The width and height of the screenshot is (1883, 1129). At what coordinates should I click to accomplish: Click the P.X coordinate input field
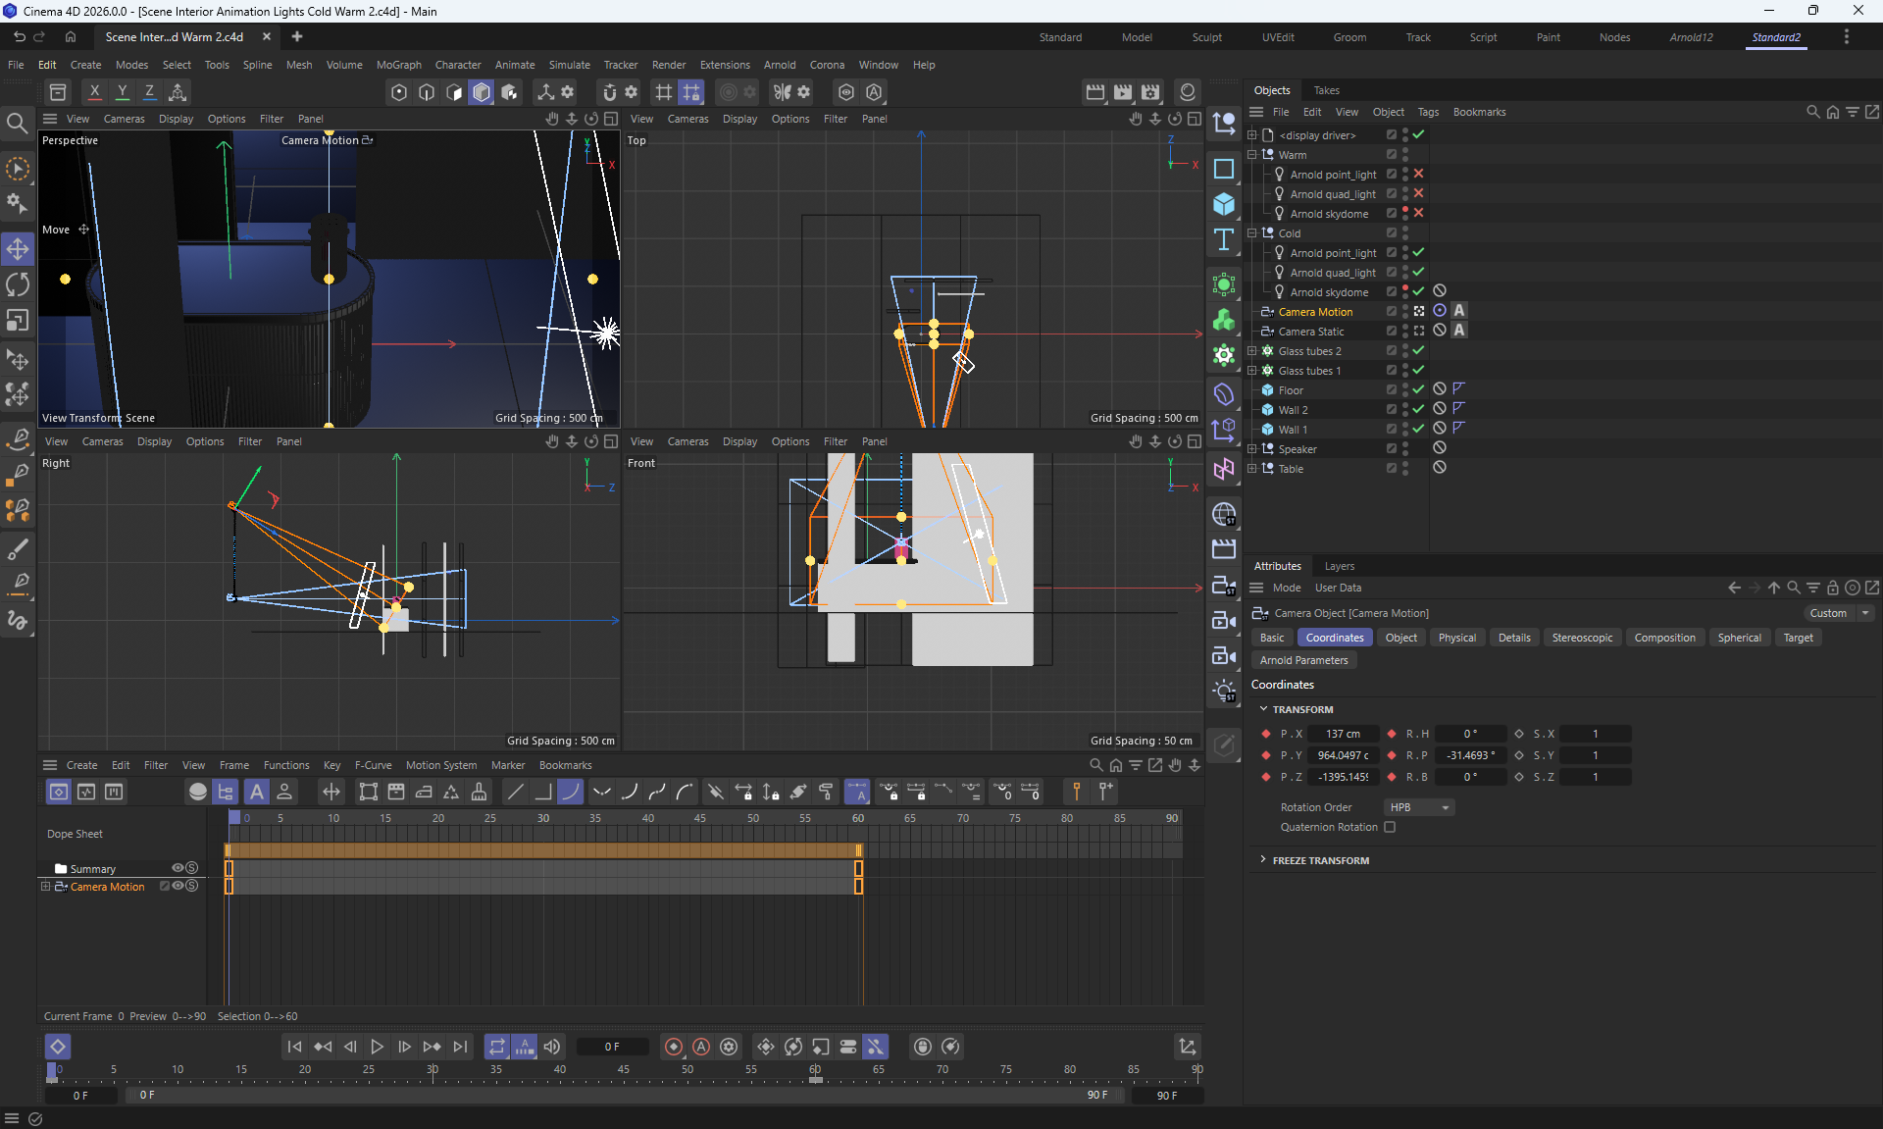pyautogui.click(x=1343, y=734)
